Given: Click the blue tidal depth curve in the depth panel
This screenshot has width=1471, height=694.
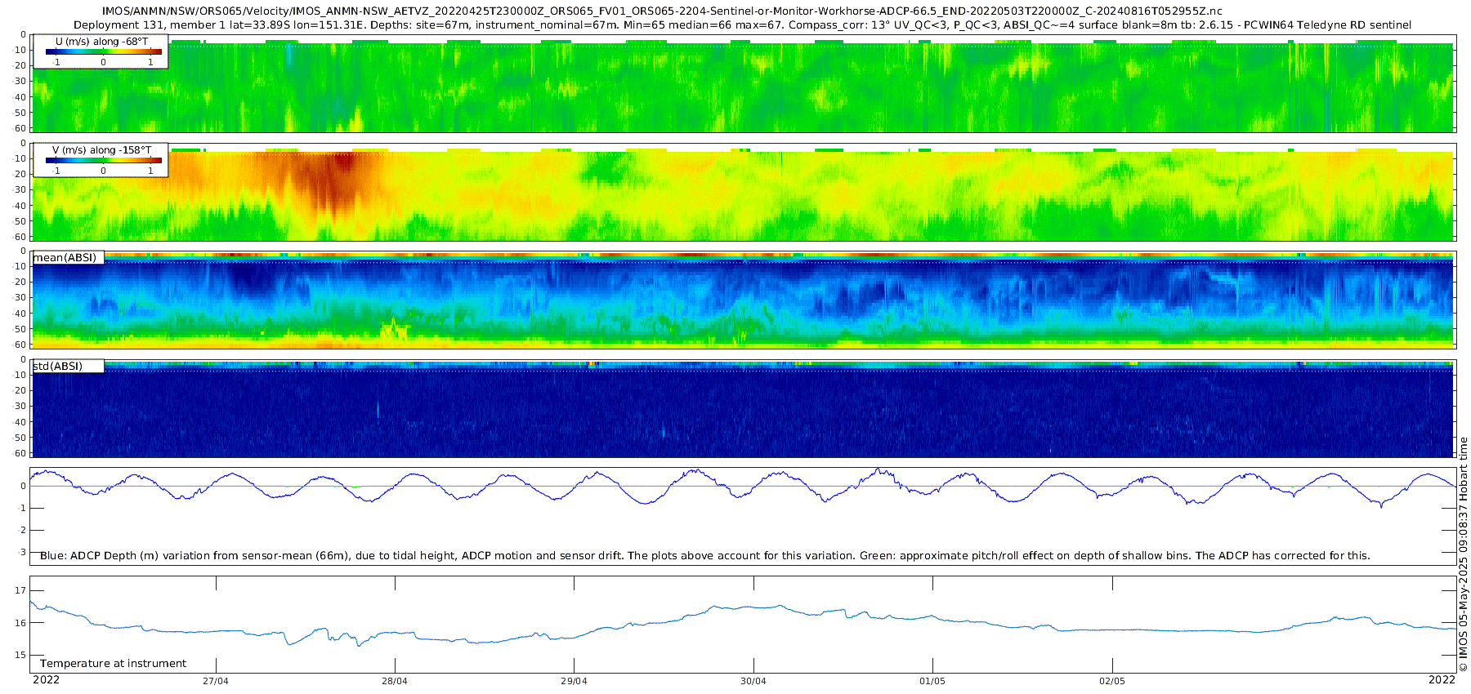Looking at the screenshot, I should (x=742, y=487).
